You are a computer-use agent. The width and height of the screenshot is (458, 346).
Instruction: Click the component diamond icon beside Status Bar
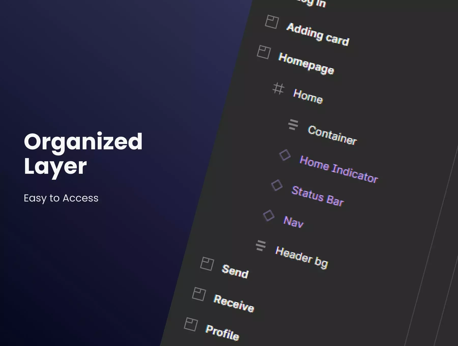277,185
